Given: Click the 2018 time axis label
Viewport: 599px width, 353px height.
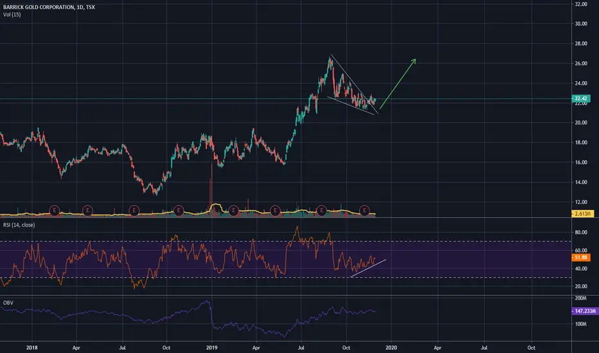Looking at the screenshot, I should [31, 348].
